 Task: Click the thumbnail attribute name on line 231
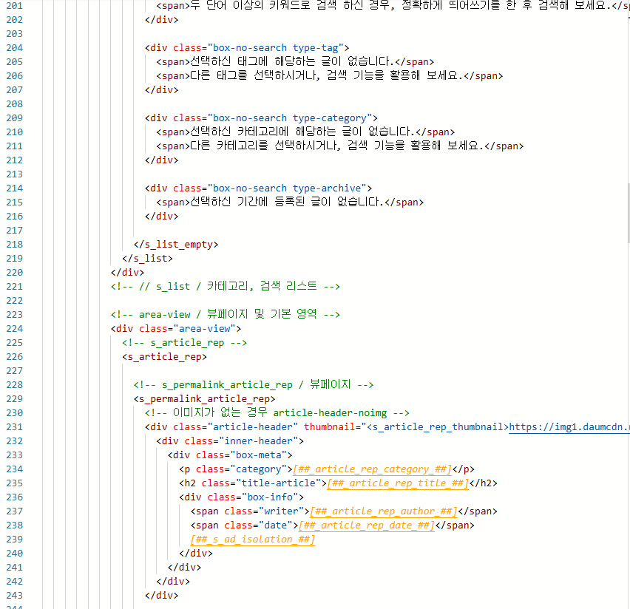pos(330,427)
